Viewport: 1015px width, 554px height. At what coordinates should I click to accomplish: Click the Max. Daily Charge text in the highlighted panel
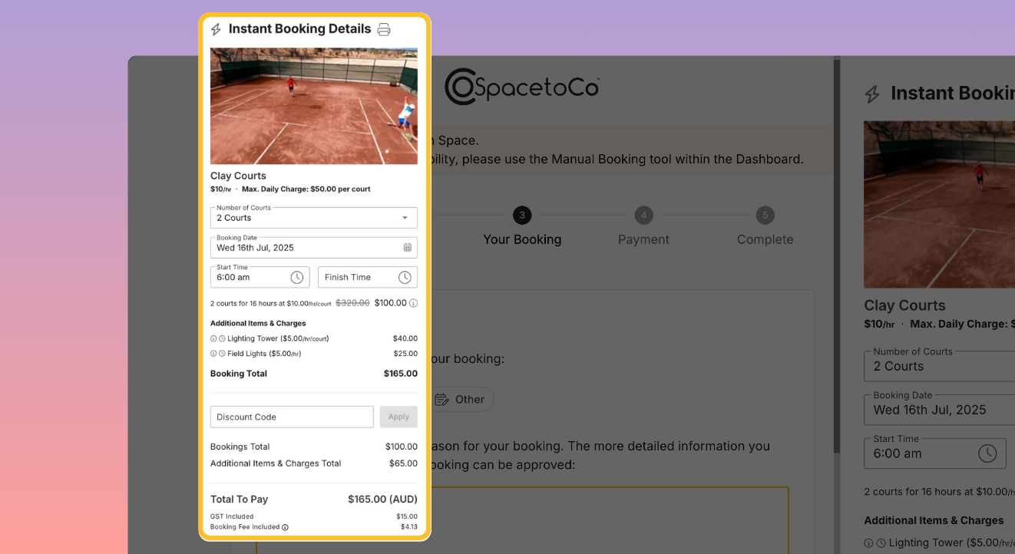(306, 189)
